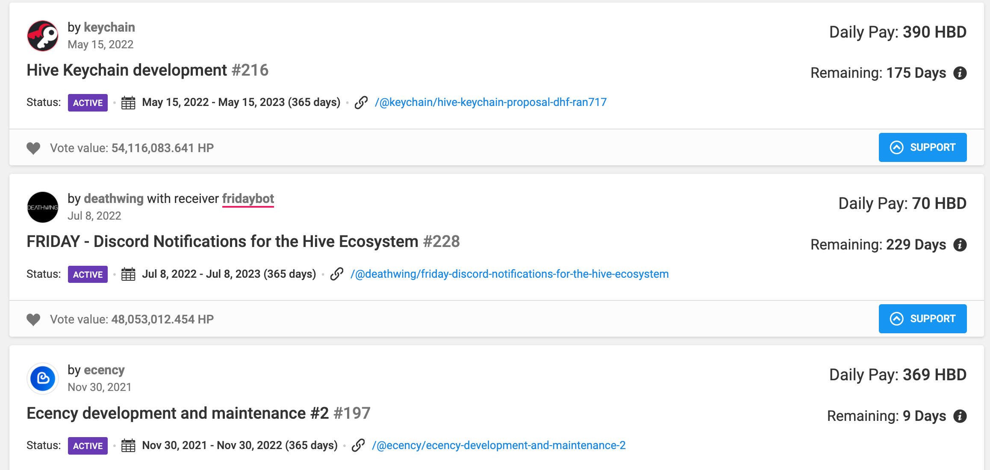The width and height of the screenshot is (990, 470).
Task: Click the ecency avatar image
Action: (43, 379)
